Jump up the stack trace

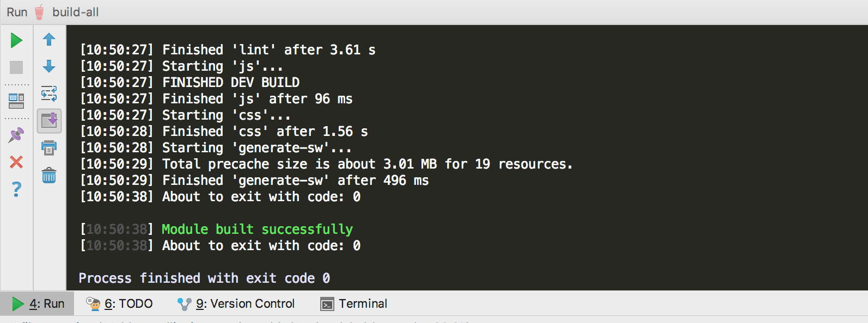49,40
